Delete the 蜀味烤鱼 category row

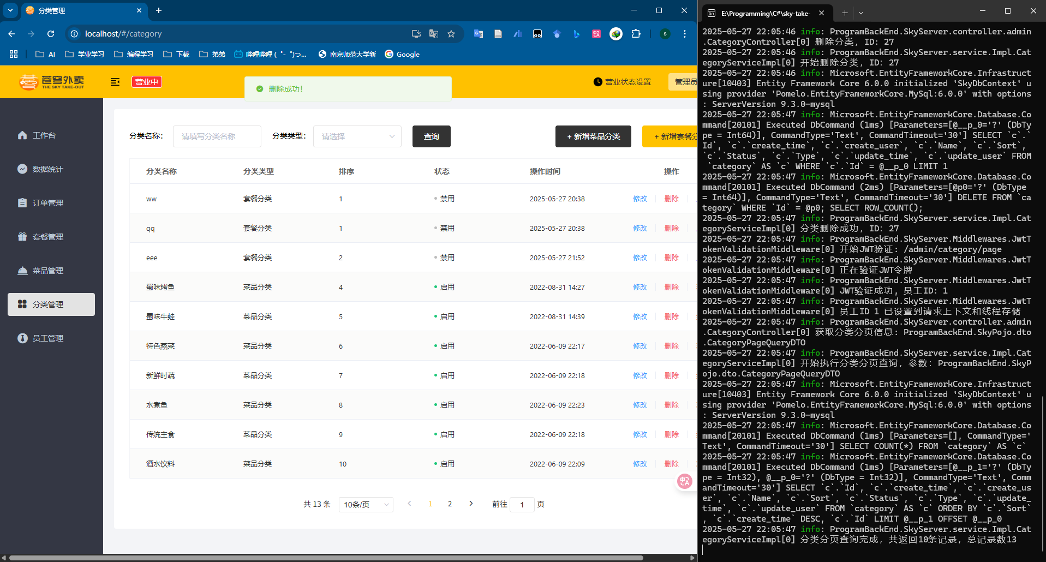pyautogui.click(x=671, y=287)
